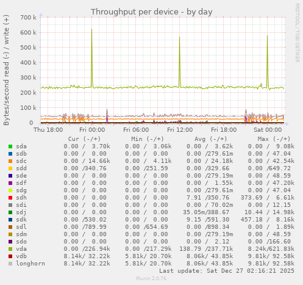The image size is (303, 285).
Task: Click the sdo dark purple legend swatch
Action: coord(10,242)
